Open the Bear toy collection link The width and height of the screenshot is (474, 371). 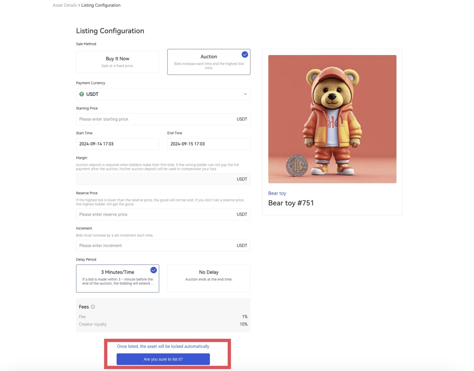pos(277,193)
